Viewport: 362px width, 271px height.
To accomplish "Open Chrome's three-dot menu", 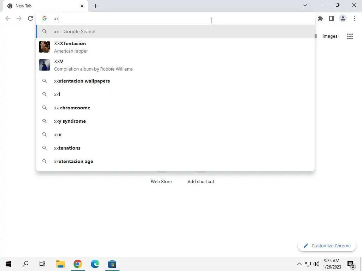I will pyautogui.click(x=354, y=18).
